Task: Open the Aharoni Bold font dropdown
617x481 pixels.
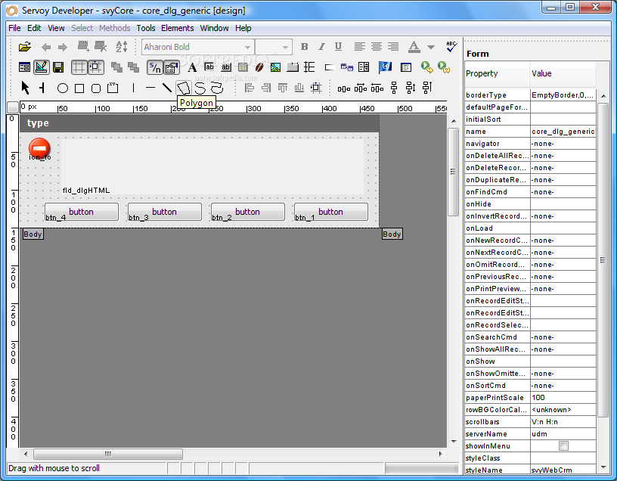Action: click(x=247, y=47)
